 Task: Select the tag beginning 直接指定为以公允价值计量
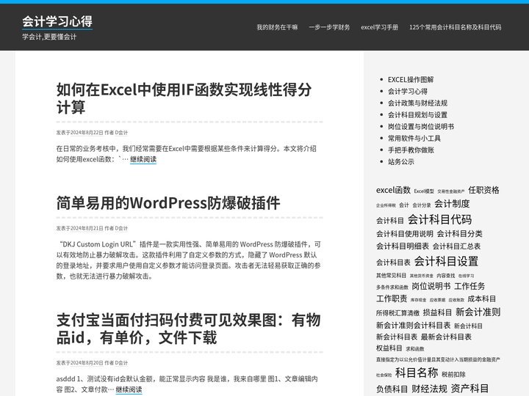coord(438,360)
